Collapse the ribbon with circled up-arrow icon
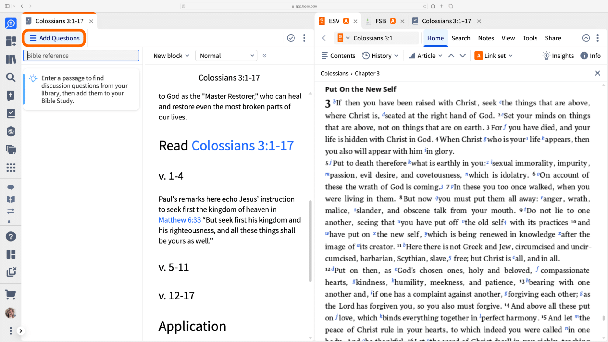Screen dimensions: 608x342 coord(586,38)
